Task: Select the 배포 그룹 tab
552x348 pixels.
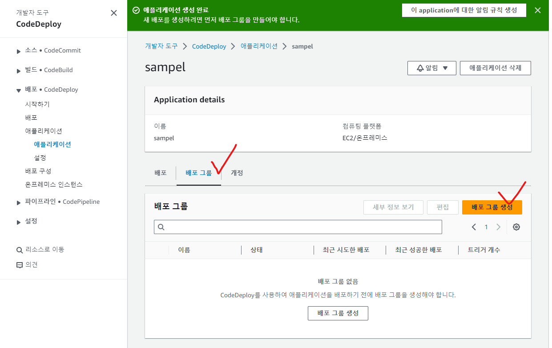Action: (x=198, y=173)
